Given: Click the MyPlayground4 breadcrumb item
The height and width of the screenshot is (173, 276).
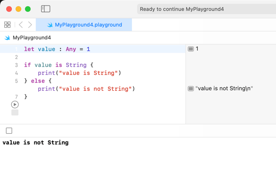Looking at the screenshot, I should pyautogui.click(x=32, y=37).
